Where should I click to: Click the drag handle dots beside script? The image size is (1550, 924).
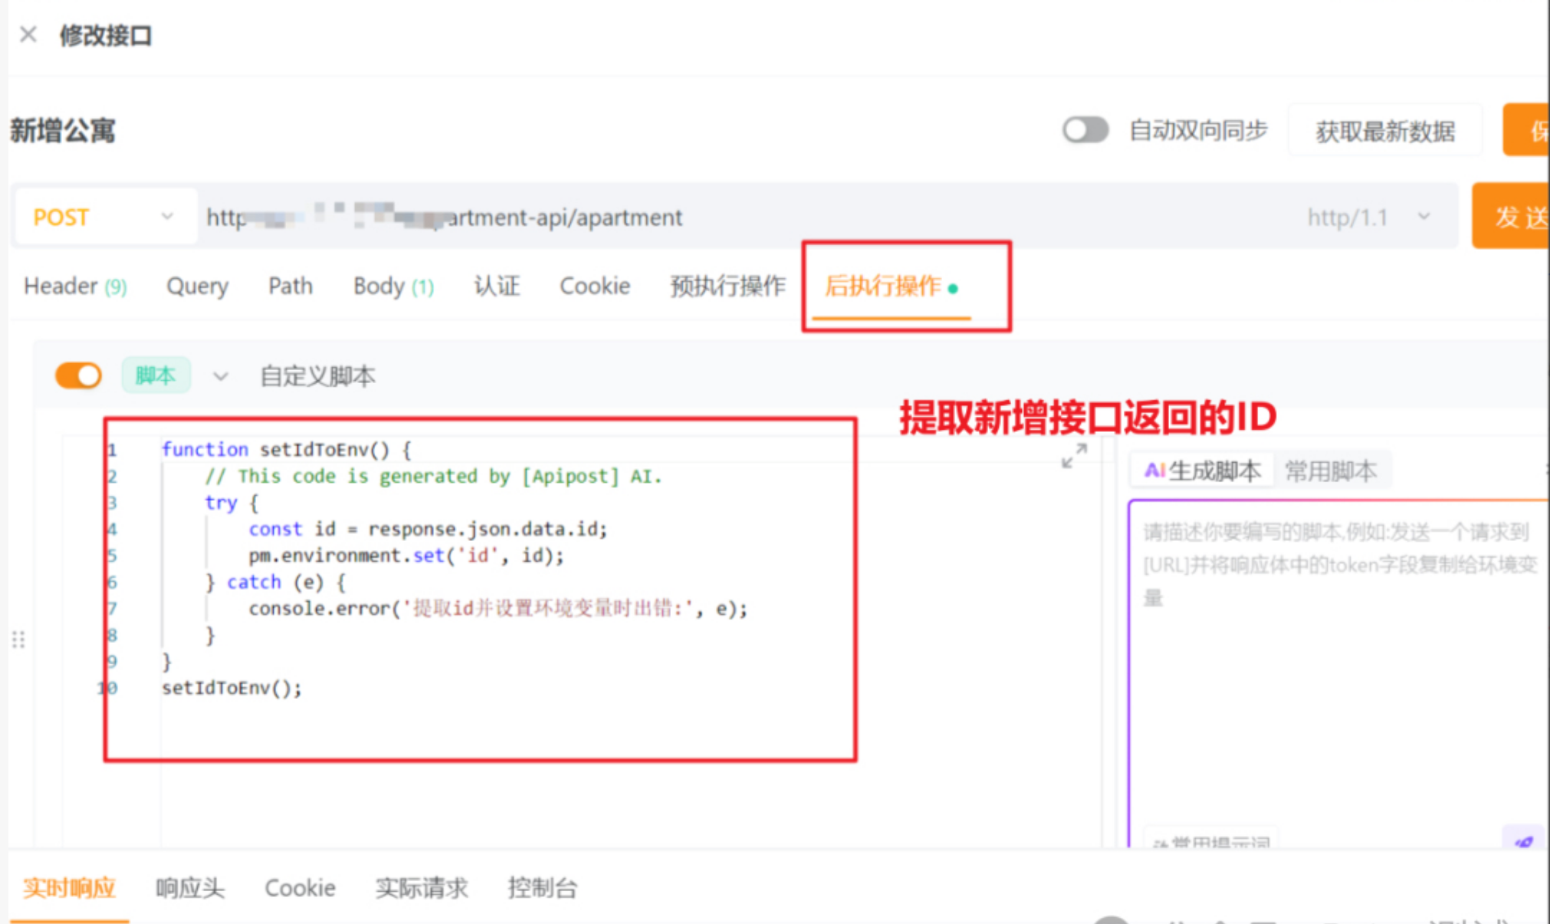click(18, 639)
